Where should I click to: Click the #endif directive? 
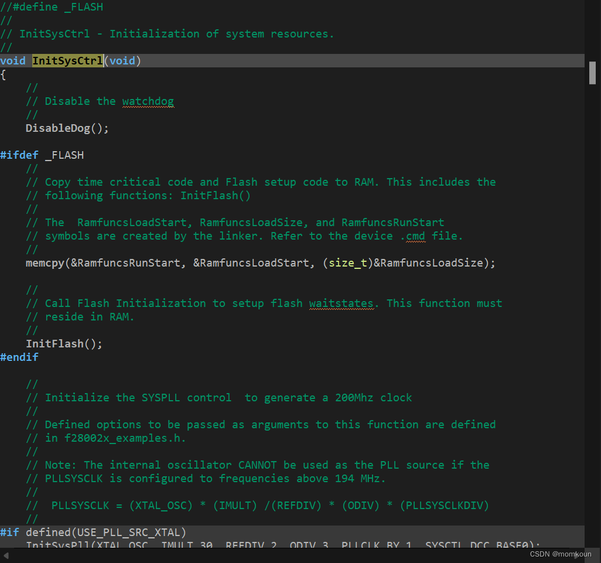coord(19,357)
